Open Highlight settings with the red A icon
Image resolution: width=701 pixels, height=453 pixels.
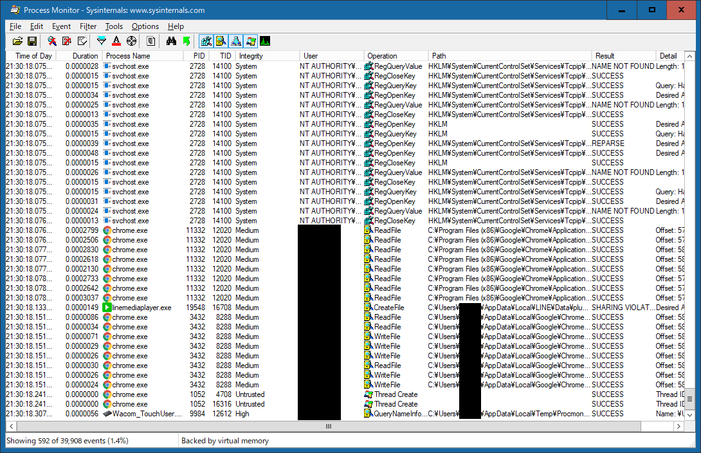click(116, 42)
